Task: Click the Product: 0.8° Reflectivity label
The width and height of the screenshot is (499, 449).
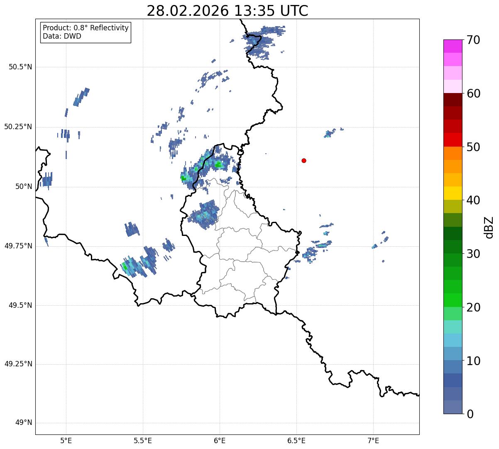Action: click(86, 28)
